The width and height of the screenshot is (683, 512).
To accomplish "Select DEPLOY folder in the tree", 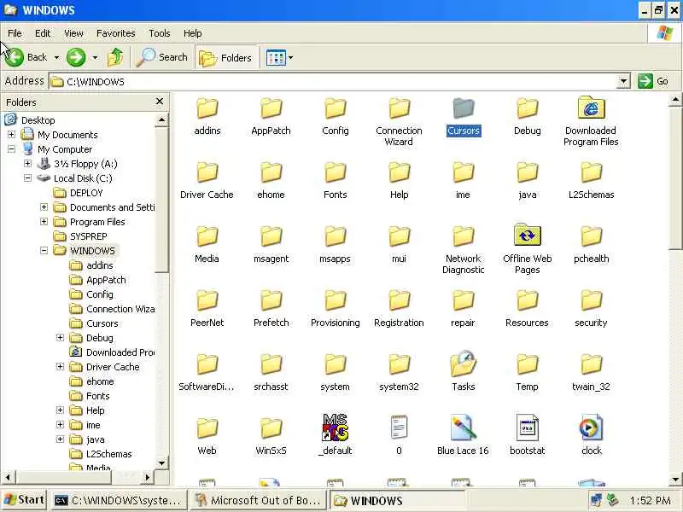I will (86, 193).
